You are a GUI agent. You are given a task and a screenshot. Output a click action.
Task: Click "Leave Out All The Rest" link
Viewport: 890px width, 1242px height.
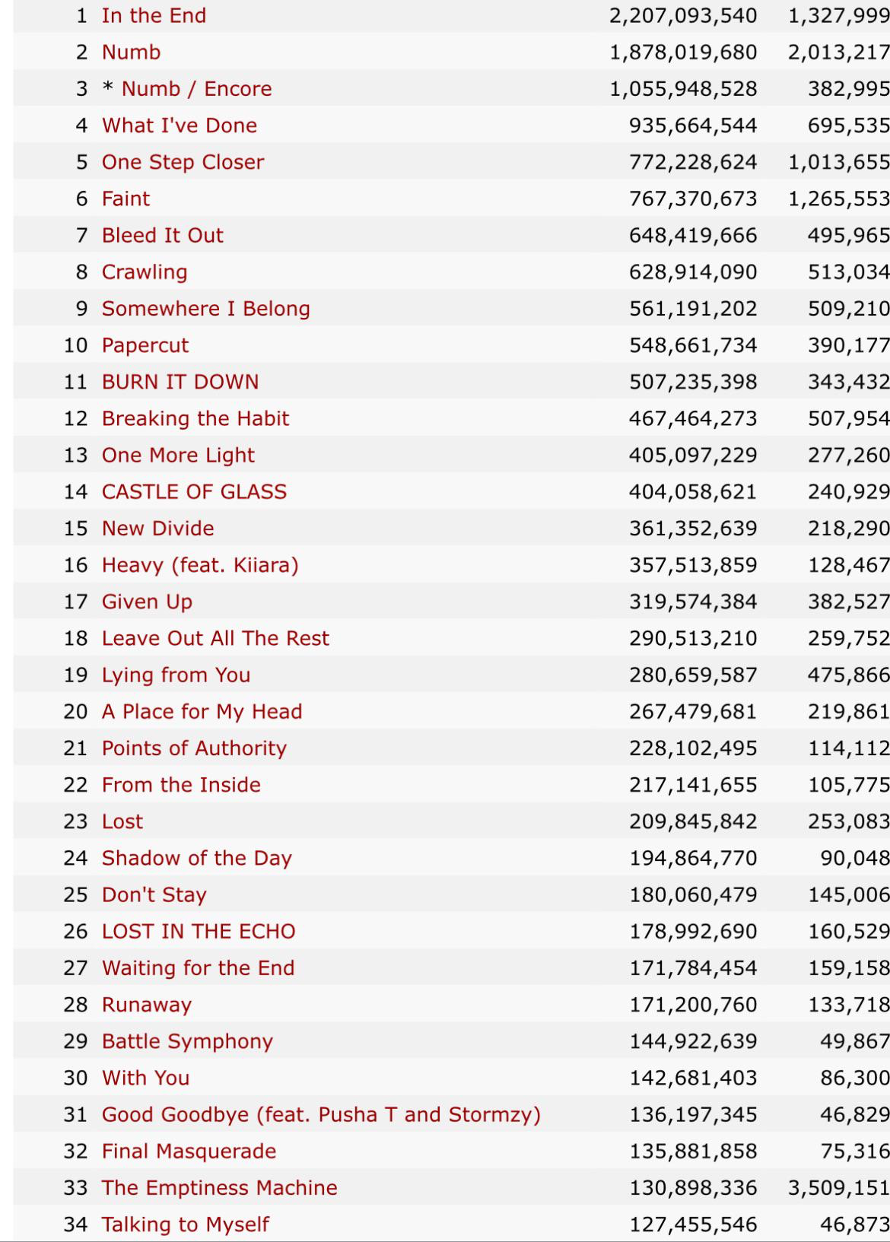click(215, 638)
